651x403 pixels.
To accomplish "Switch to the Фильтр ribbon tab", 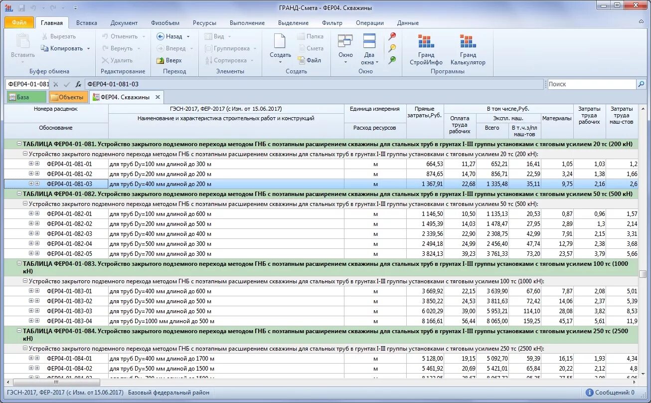I will (x=332, y=22).
